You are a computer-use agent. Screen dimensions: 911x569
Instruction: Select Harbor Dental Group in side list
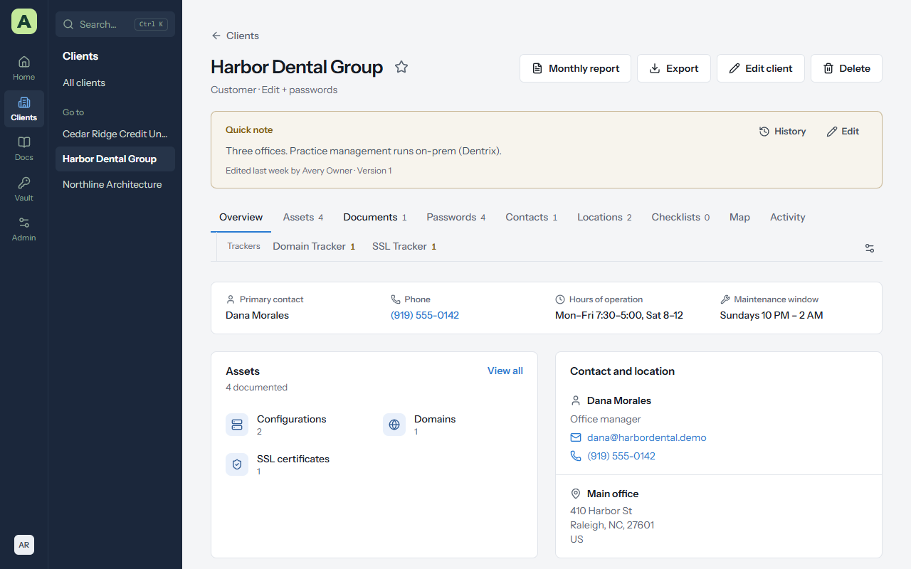click(x=115, y=159)
